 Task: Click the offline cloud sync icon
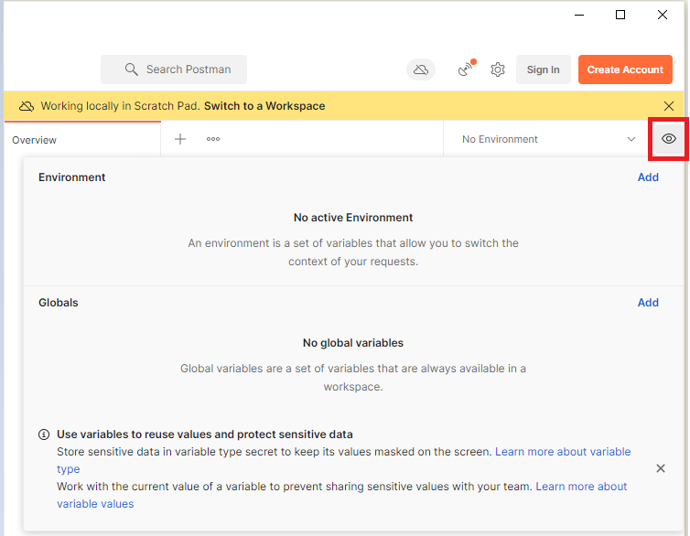421,70
